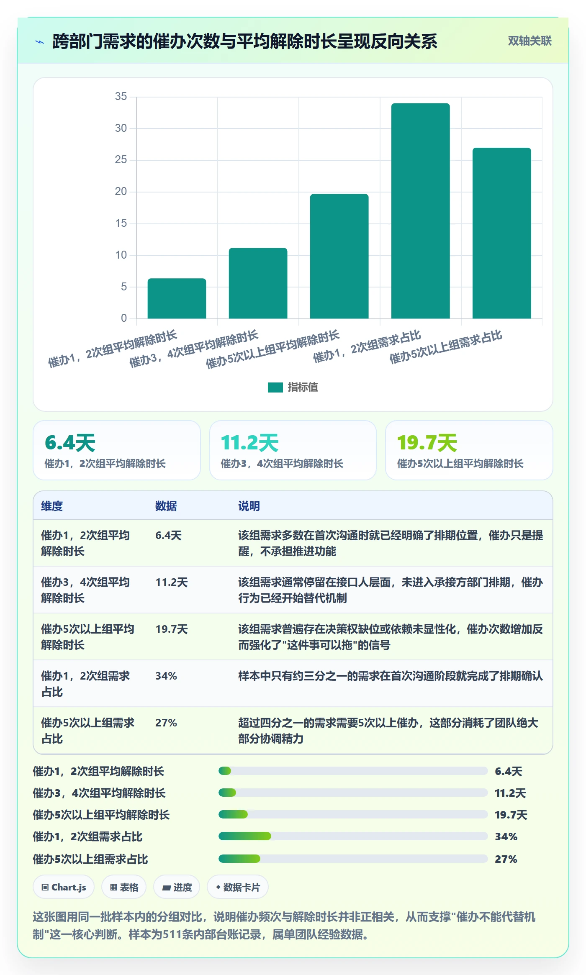The image size is (586, 975).
Task: Click the 说明 table column header
Action: (x=249, y=506)
